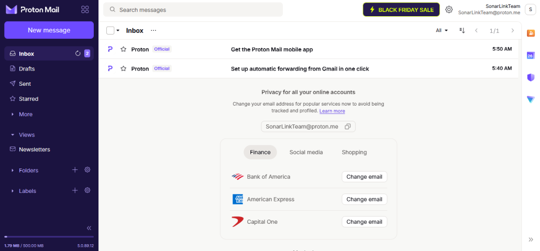540x251 pixels.
Task: Change the message sort order icon
Action: click(x=462, y=31)
